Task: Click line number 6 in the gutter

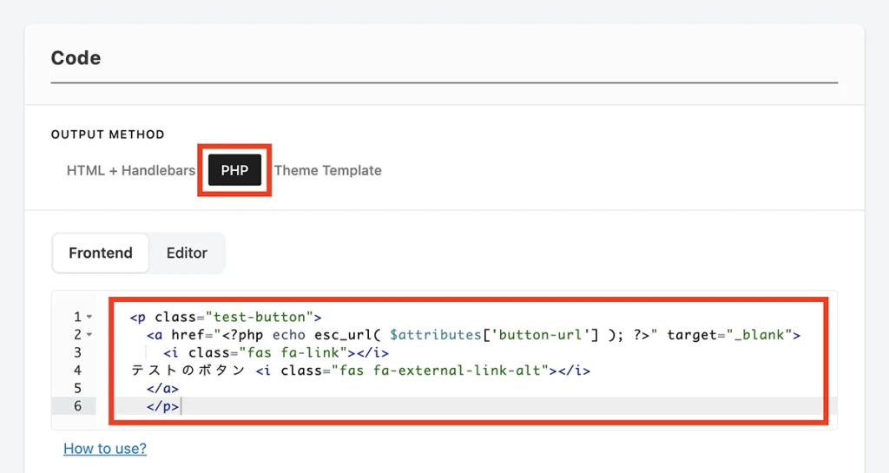Action: point(78,406)
